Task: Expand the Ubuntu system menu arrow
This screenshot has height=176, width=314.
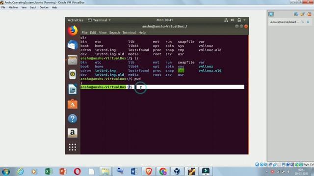Action: point(244,20)
